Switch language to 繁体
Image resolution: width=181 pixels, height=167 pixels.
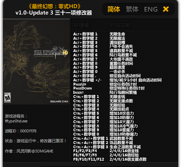(132, 9)
